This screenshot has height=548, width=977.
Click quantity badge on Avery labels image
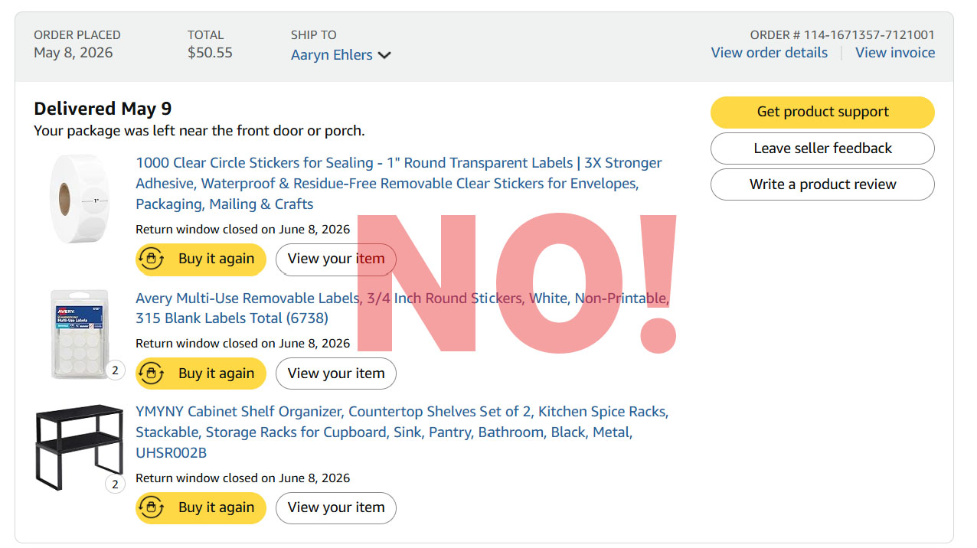tap(115, 370)
